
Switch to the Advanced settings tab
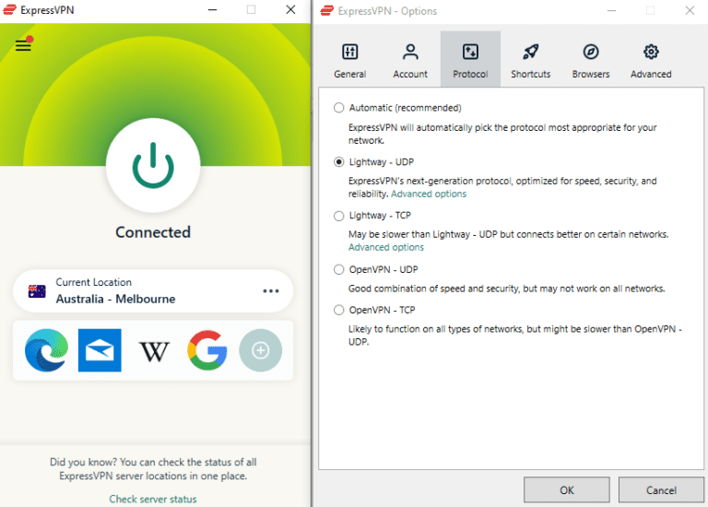pos(651,60)
